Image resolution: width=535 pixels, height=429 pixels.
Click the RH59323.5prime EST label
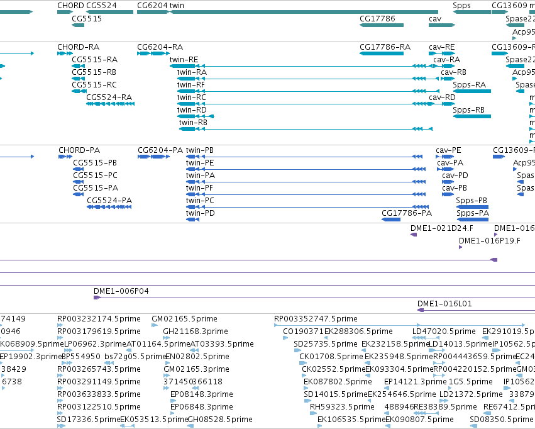[x=342, y=407]
